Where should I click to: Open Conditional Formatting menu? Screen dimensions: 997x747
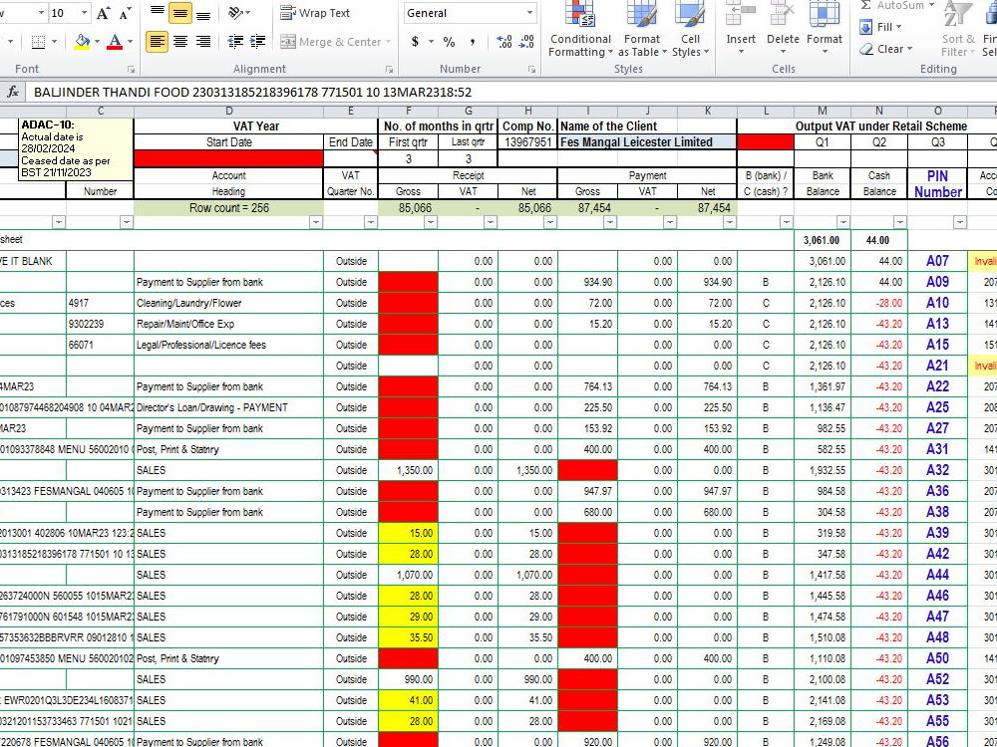[580, 30]
